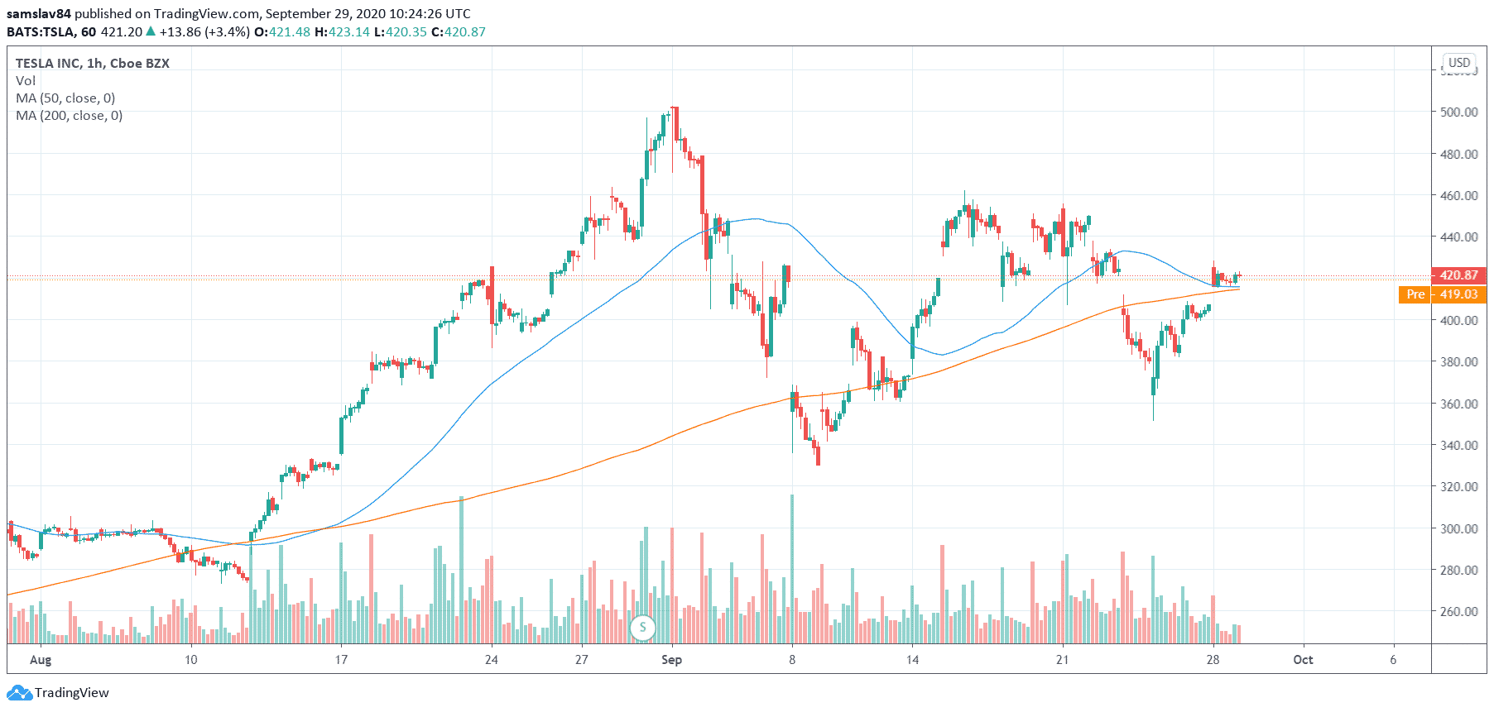Toggle the MA (200, close, 0) legend entry
Viewport: 1494px width, 712px height.
pyautogui.click(x=70, y=115)
